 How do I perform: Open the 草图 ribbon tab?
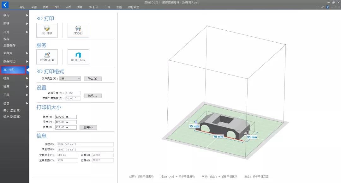pos(34,7)
